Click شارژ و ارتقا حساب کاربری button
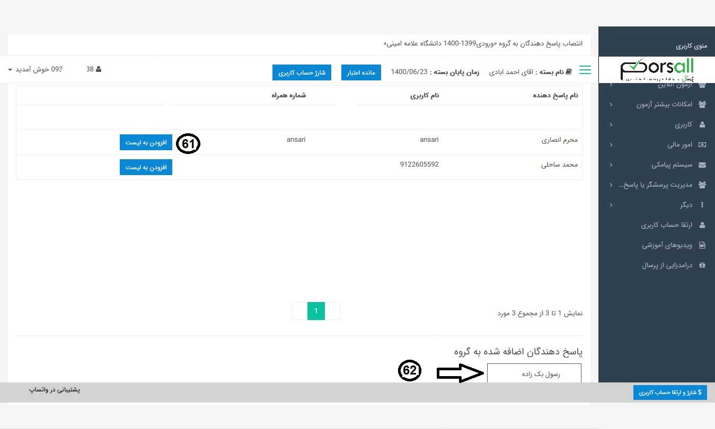The height and width of the screenshot is (429, 715). pos(670,393)
